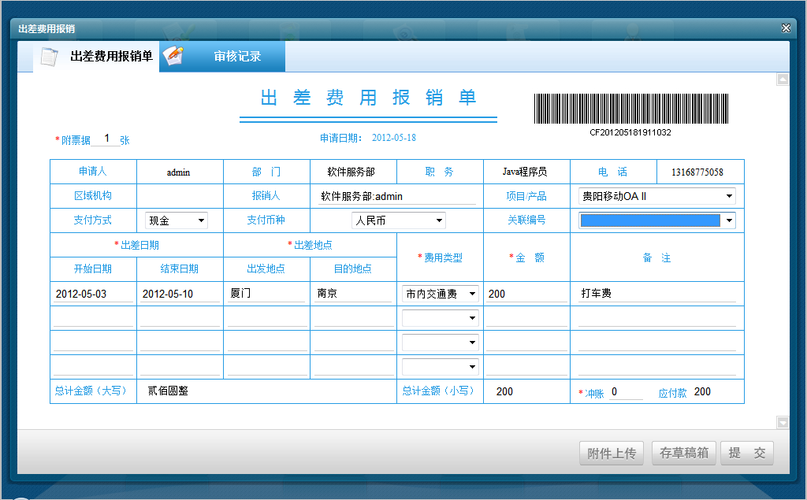Click the scroll up arrow of form

[783, 80]
